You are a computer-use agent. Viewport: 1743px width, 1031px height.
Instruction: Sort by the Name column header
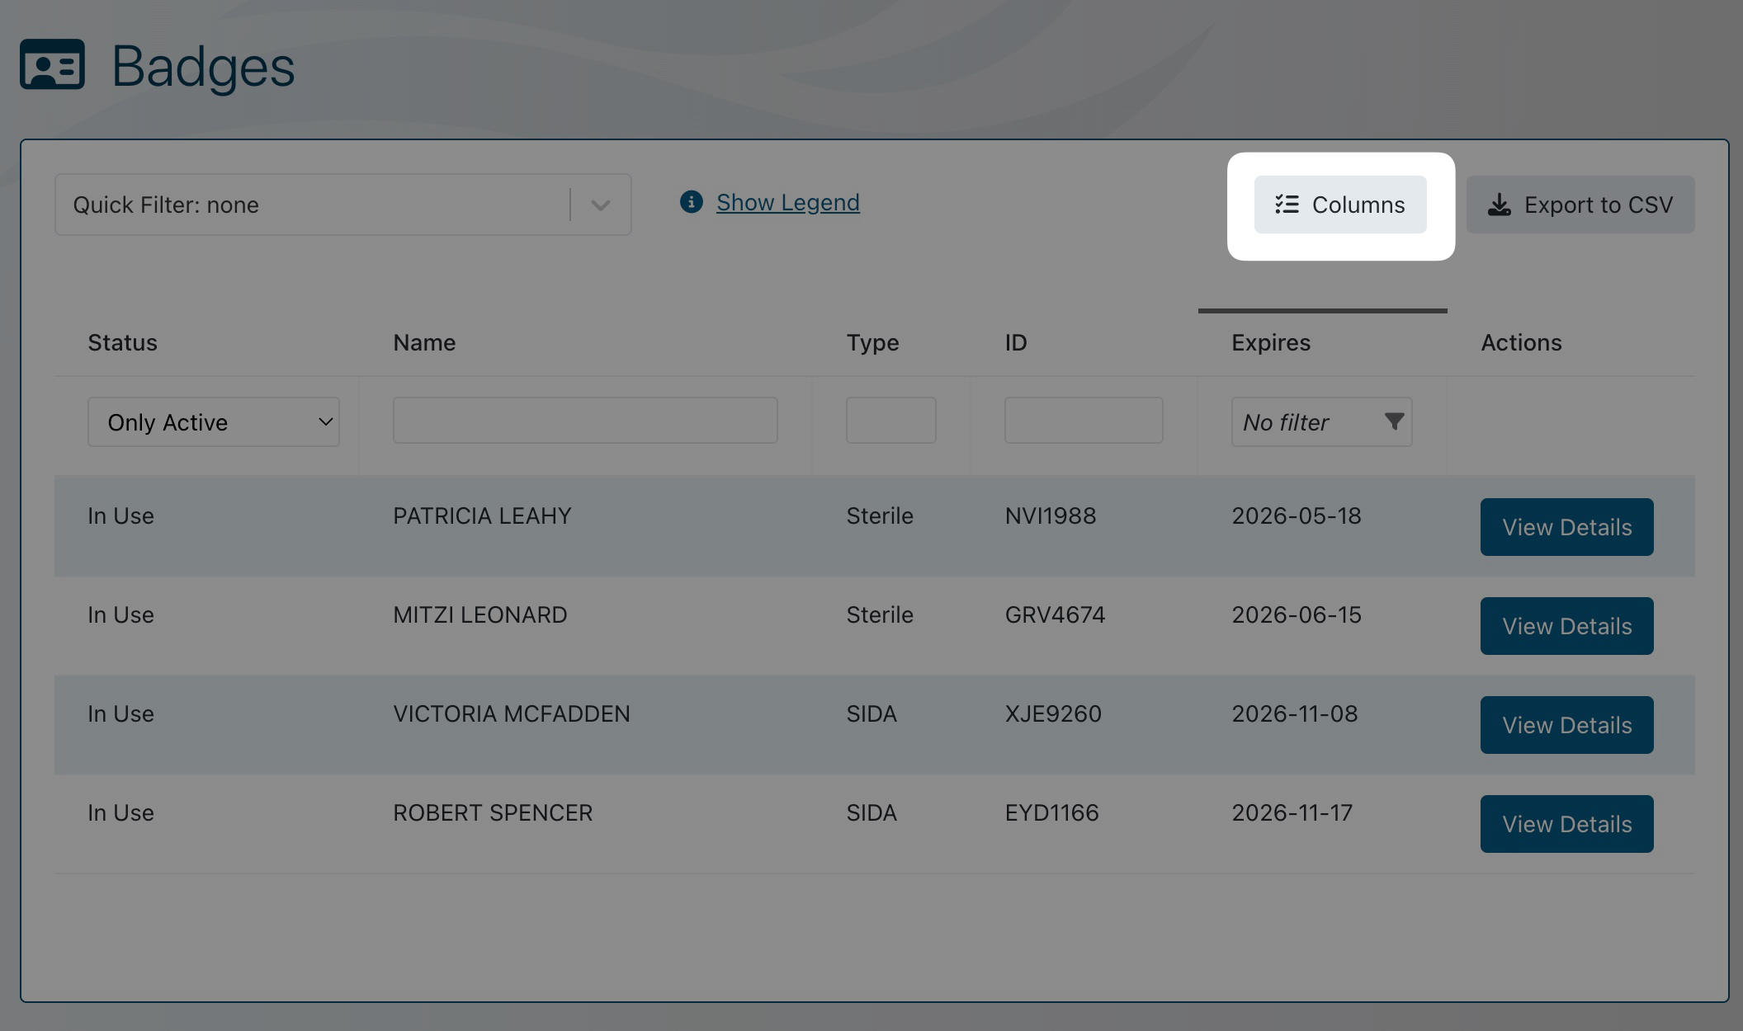423,342
